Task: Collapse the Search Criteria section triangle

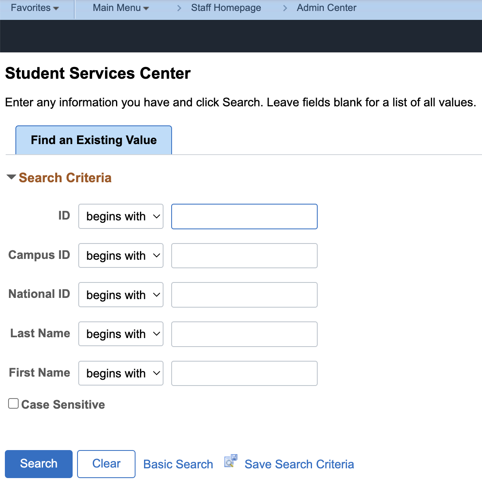Action: pos(11,177)
